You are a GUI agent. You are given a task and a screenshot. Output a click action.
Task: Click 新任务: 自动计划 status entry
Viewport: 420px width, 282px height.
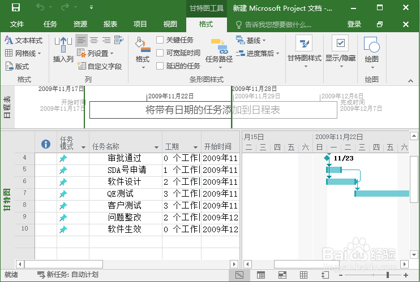pyautogui.click(x=67, y=275)
